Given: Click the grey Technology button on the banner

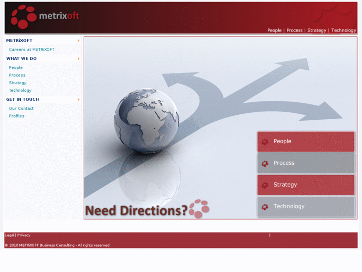Looking at the screenshot, I should pos(306,207).
